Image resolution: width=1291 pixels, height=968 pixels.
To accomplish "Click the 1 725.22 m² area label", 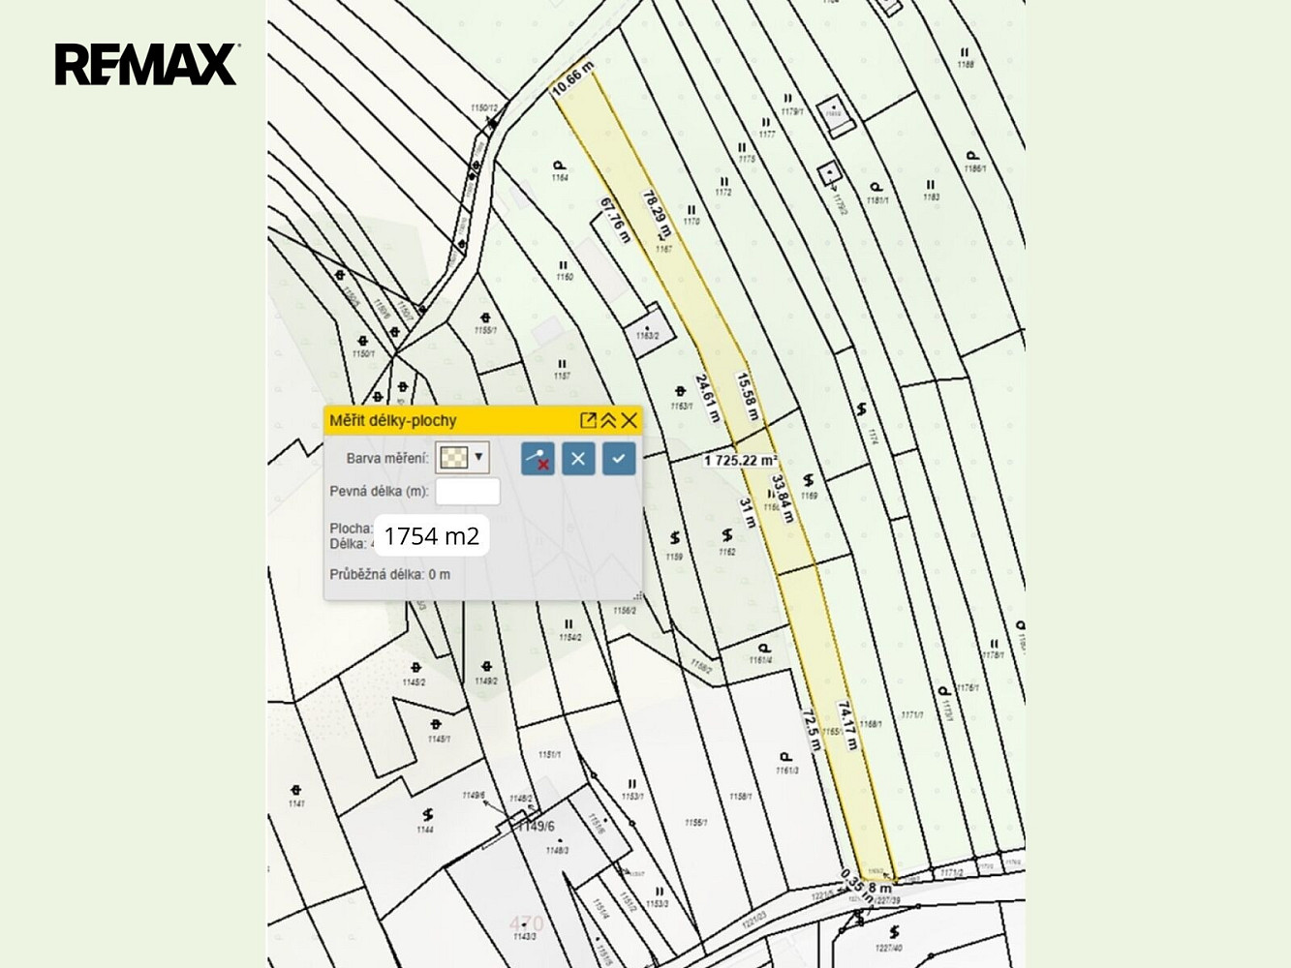I will pos(741,460).
